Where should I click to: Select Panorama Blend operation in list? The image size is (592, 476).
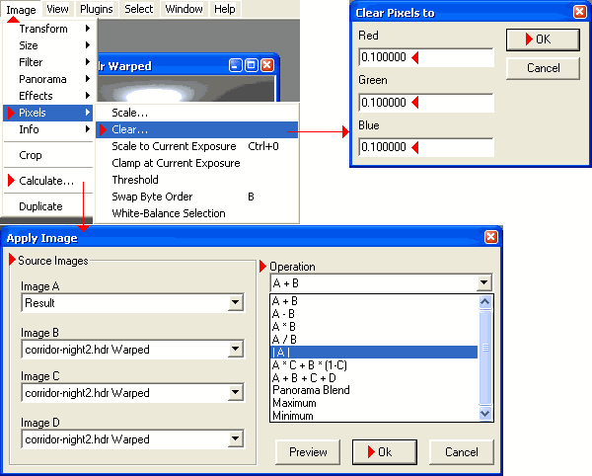[311, 390]
